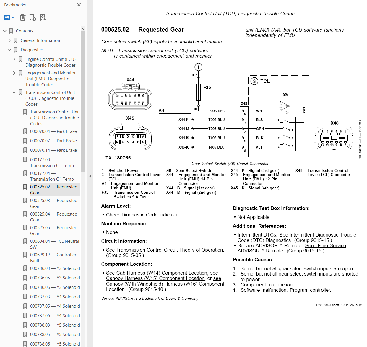Screen dimensions: 367x347
Task: Add a new bookmark using toolbar icon
Action: 33,18
